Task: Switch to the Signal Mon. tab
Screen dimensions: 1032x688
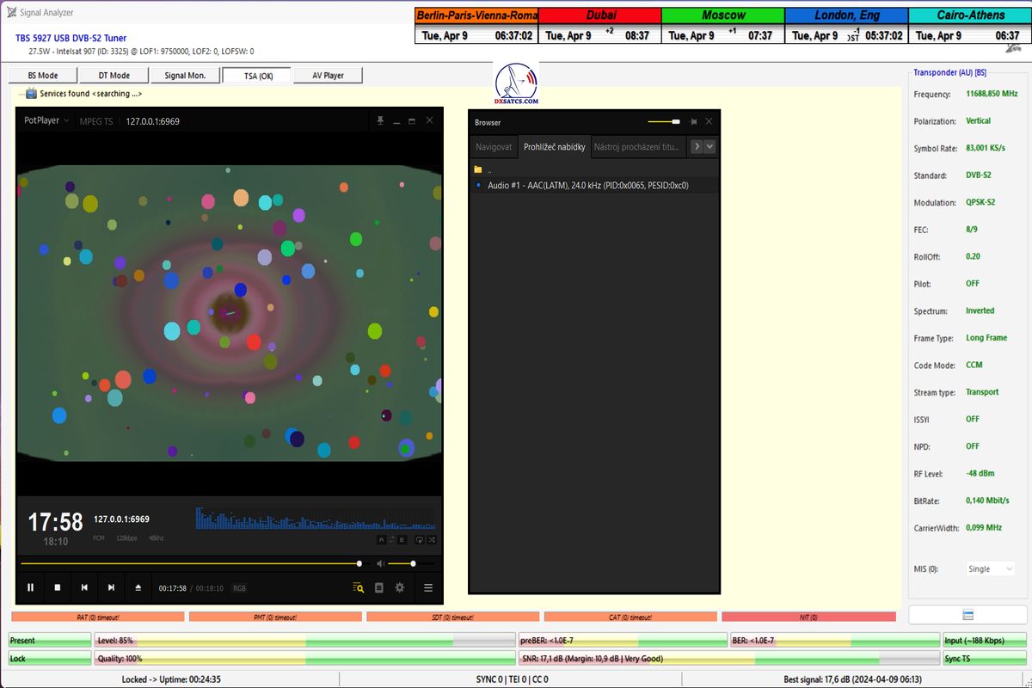Action: (185, 76)
